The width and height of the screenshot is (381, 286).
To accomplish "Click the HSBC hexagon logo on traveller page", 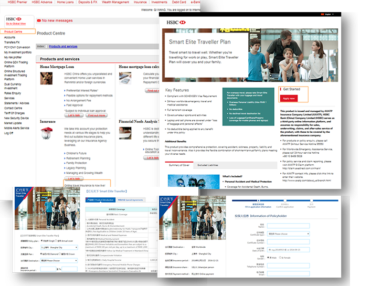I will point(183,23).
